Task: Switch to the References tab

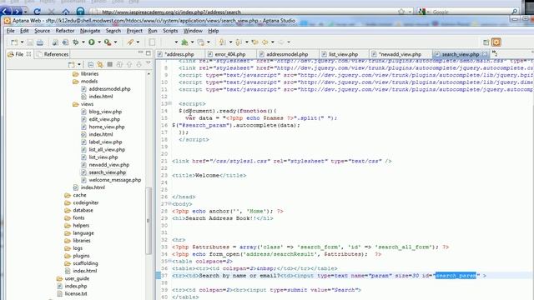Action: pyautogui.click(x=53, y=54)
